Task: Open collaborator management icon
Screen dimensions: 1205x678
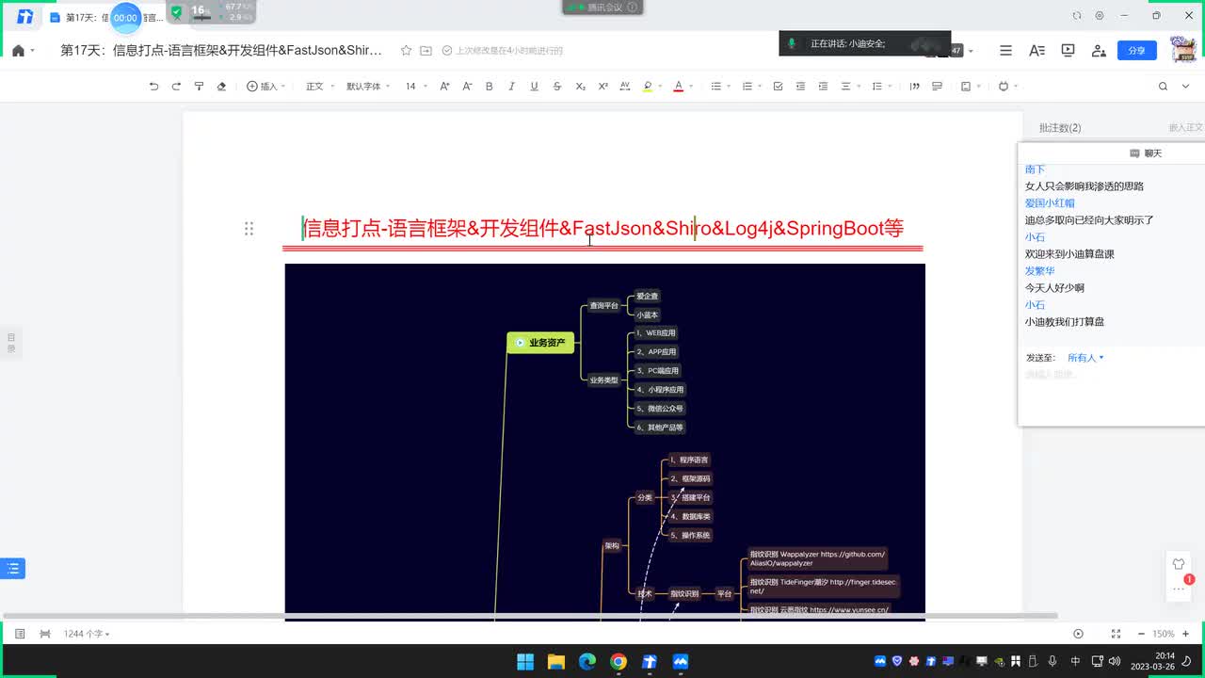Action: point(1098,51)
